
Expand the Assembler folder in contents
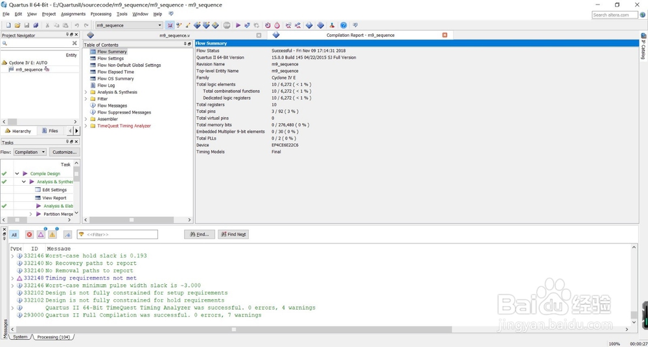coord(86,119)
